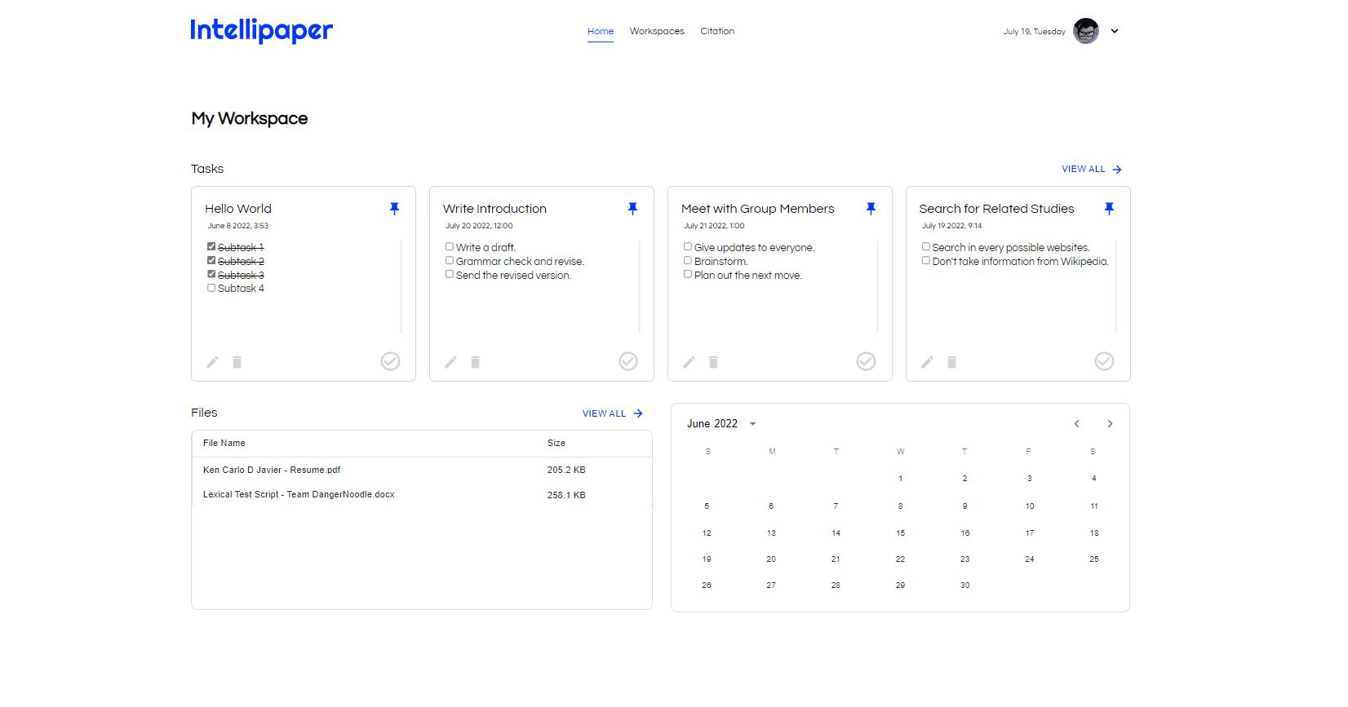View all tasks link

coord(1092,169)
